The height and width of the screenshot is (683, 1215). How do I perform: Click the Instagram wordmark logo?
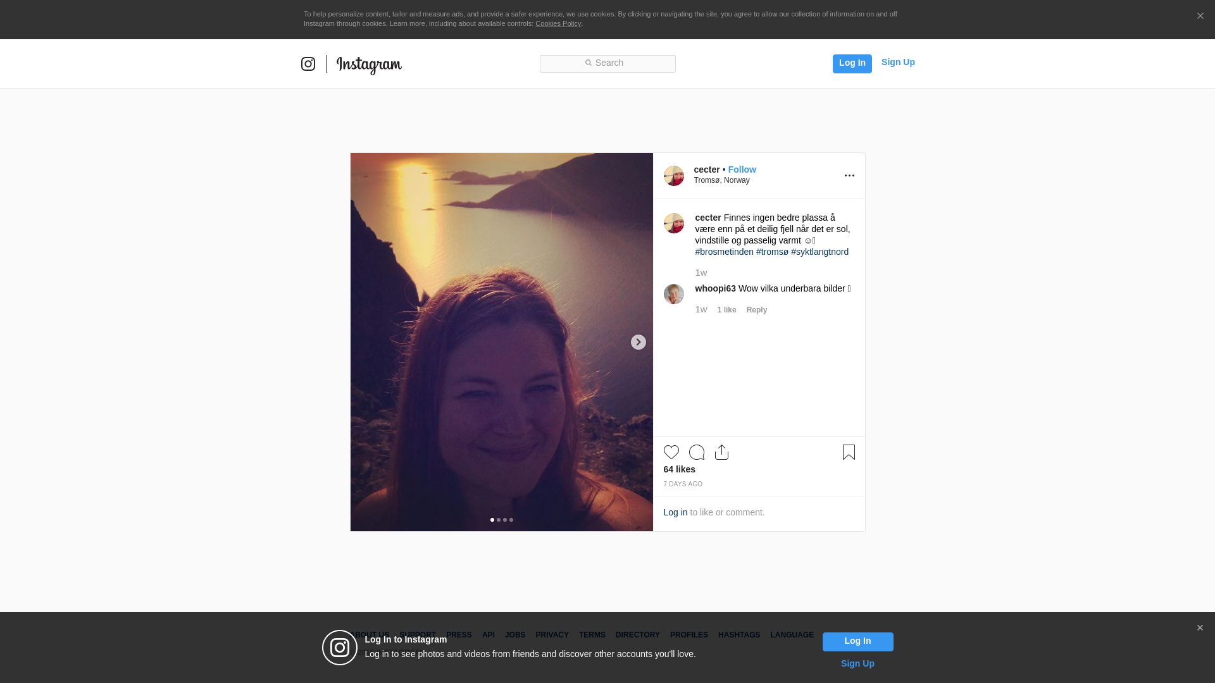point(369,65)
